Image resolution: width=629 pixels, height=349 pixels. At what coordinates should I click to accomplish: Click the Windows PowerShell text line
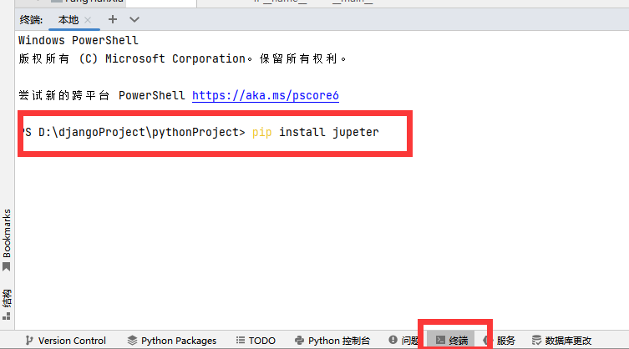click(x=79, y=41)
